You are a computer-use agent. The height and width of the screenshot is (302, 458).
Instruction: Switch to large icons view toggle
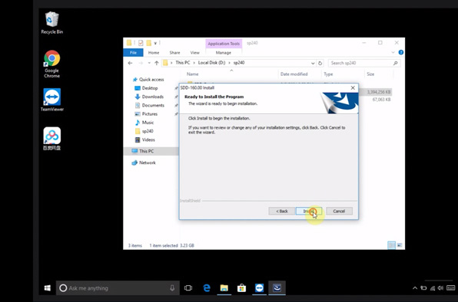(400, 245)
